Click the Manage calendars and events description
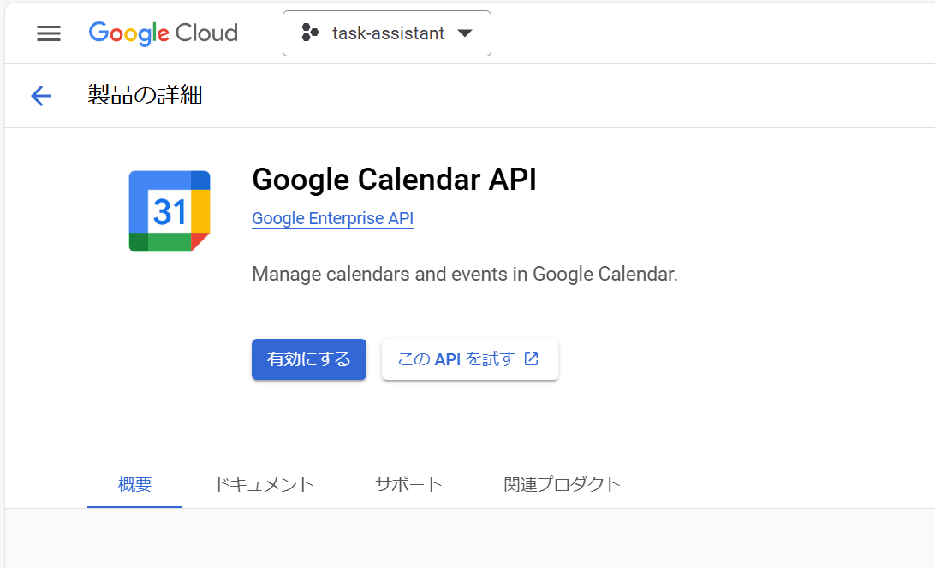Image resolution: width=935 pixels, height=568 pixels. point(465,275)
